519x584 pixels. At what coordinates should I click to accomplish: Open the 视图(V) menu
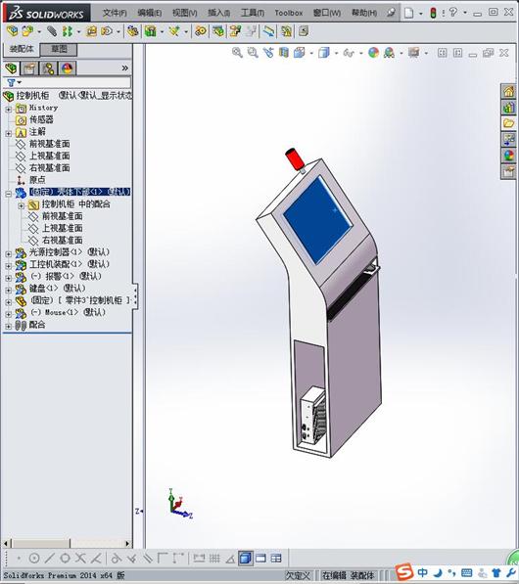coord(184,13)
